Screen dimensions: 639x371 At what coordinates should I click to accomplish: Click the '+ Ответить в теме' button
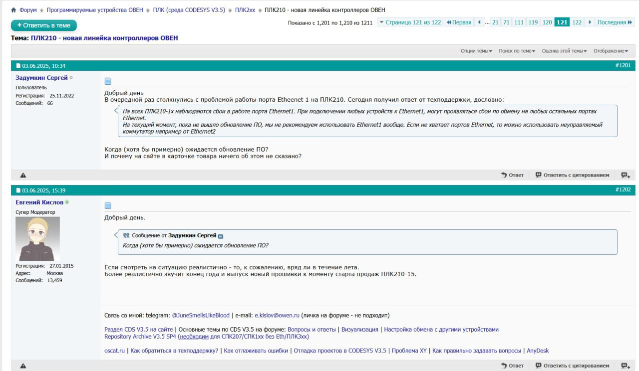pyautogui.click(x=44, y=25)
